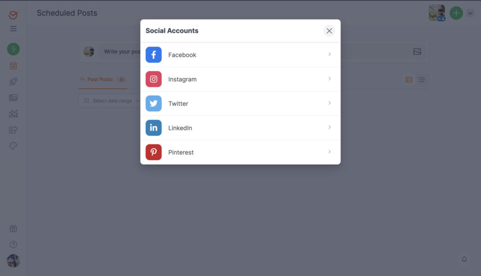Expand the Pinterest row chevron

click(329, 152)
